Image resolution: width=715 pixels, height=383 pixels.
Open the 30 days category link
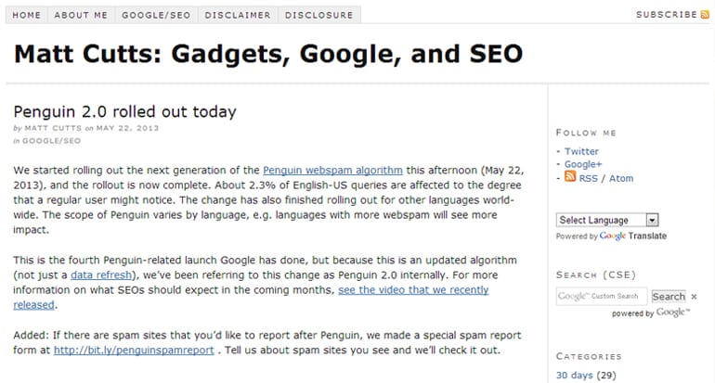click(x=572, y=376)
